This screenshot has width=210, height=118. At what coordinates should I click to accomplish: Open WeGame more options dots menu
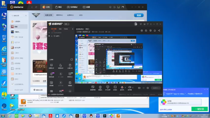132,7
